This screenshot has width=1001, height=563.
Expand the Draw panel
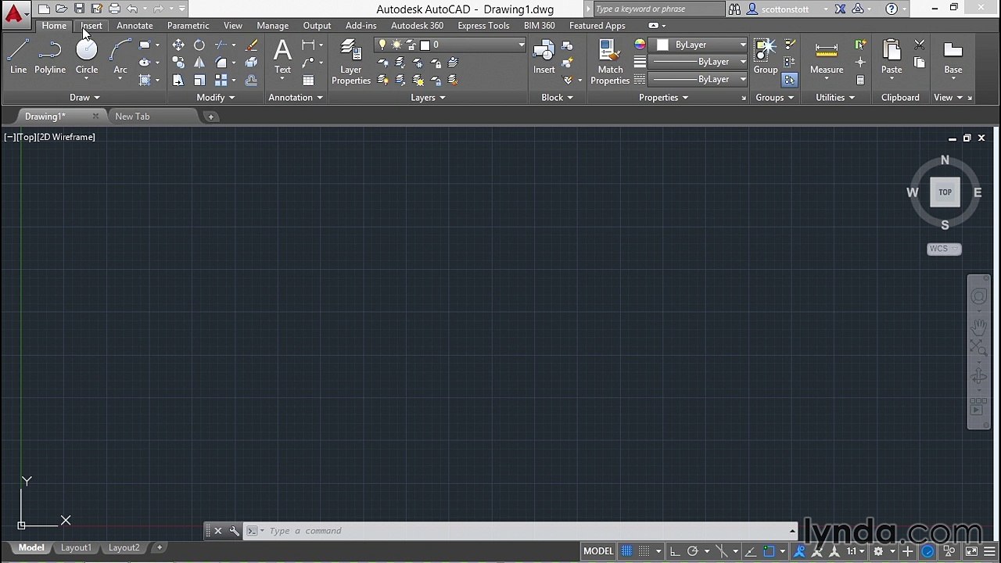pos(84,98)
